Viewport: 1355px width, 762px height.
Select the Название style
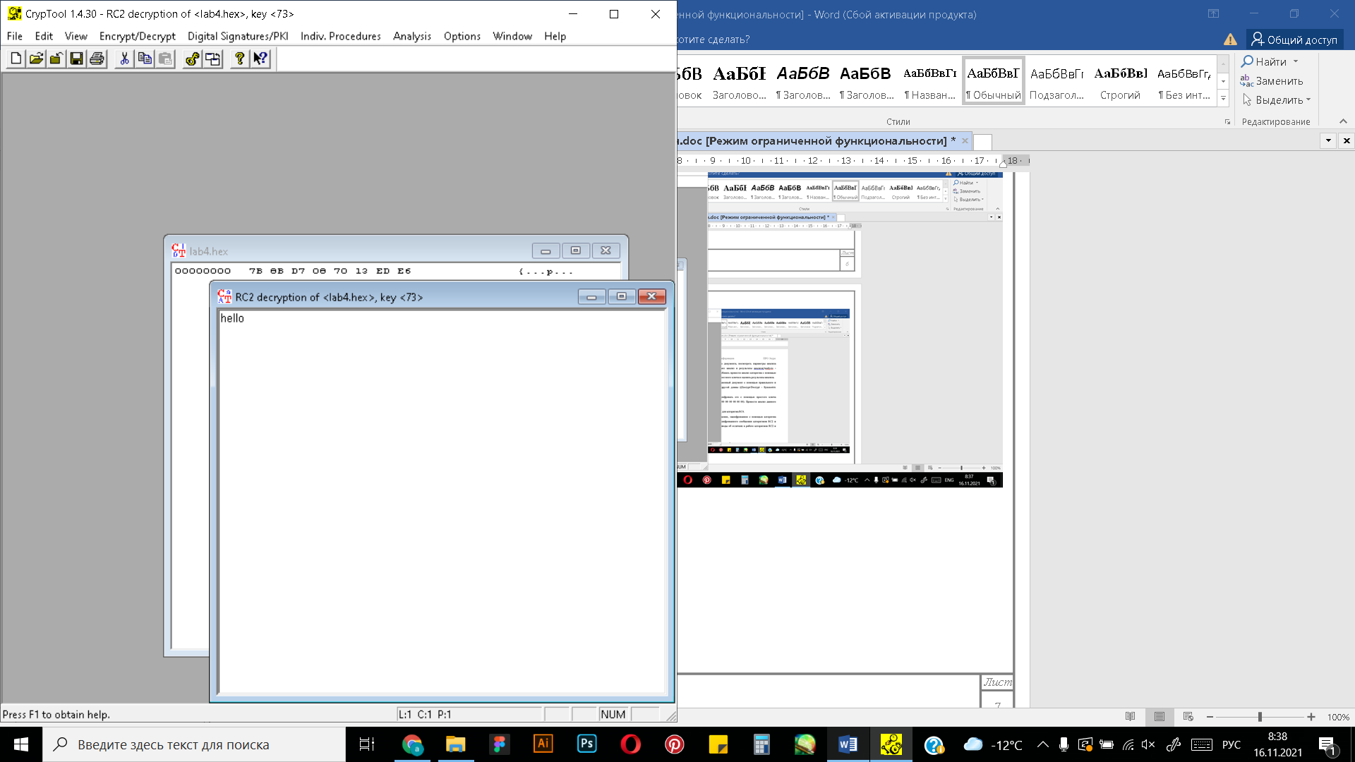click(x=930, y=81)
